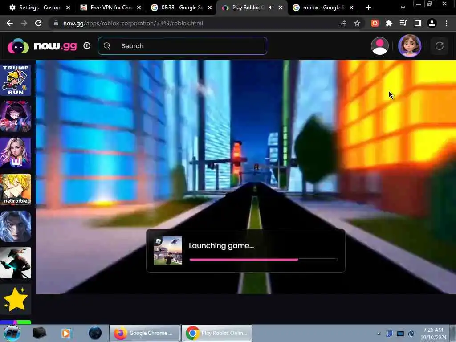Open the black box taskbar application
456x342 pixels.
40,333
